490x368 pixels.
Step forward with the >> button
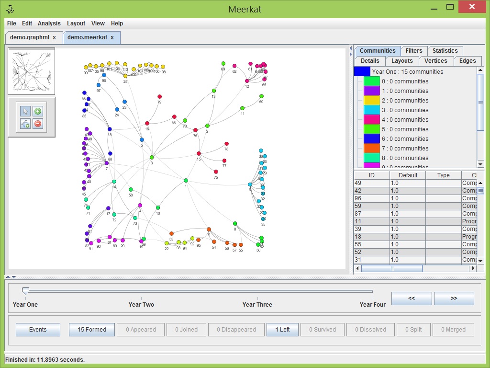pos(454,299)
